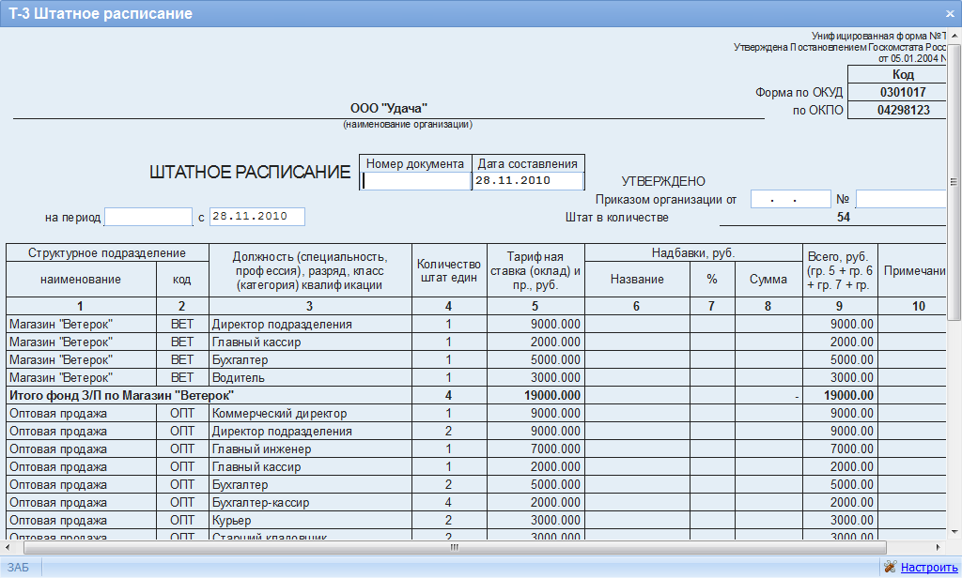Screen dimensions: 962x578
Task: Click vertical scrollbar up arrow
Action: (x=954, y=35)
